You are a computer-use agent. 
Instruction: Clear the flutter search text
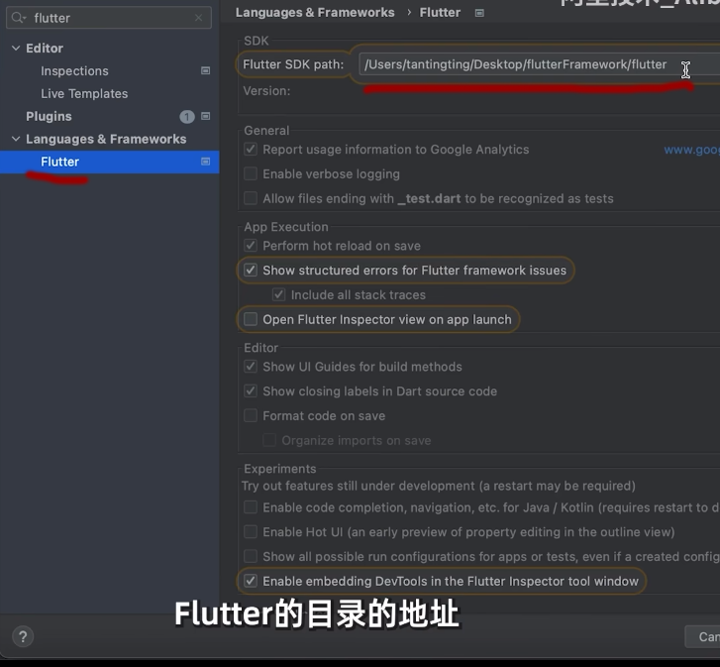[199, 18]
